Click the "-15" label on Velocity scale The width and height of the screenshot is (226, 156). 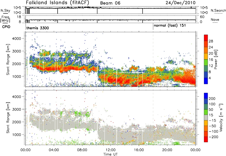212,121
